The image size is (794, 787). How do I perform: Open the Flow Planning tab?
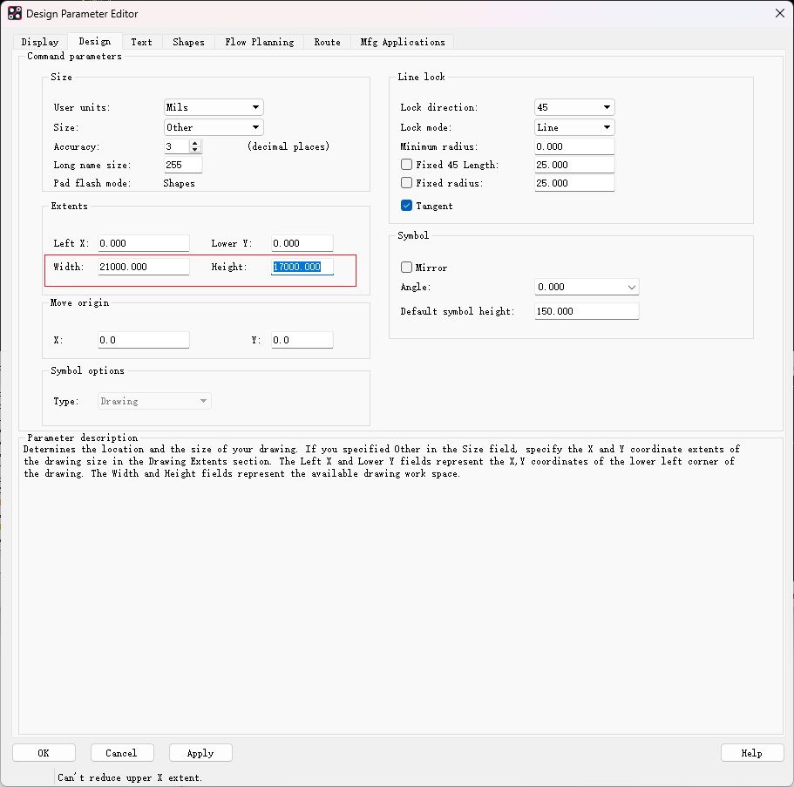[259, 42]
